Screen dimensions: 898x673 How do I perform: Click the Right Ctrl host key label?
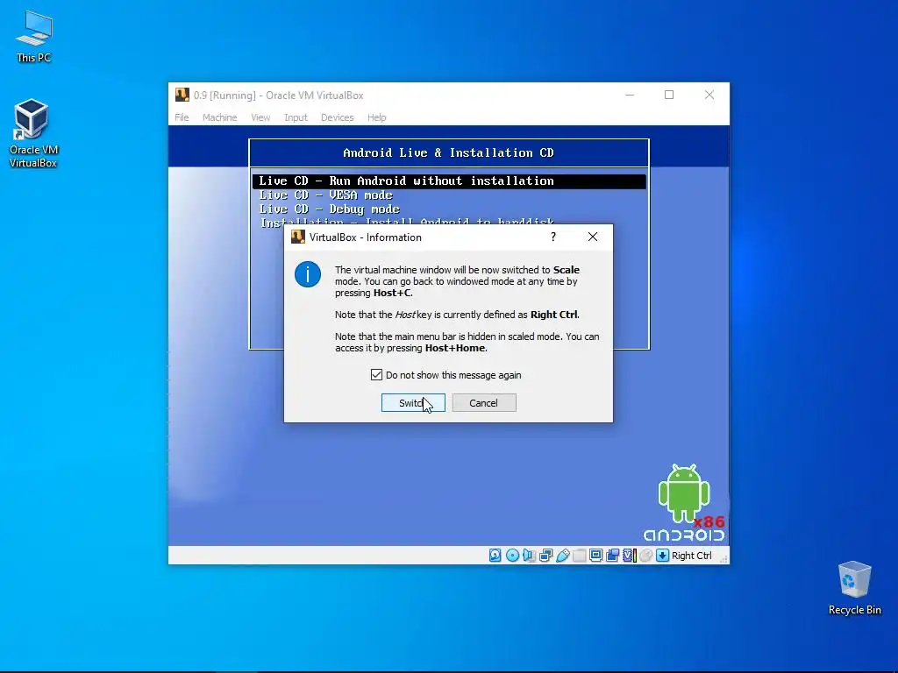pyautogui.click(x=691, y=556)
